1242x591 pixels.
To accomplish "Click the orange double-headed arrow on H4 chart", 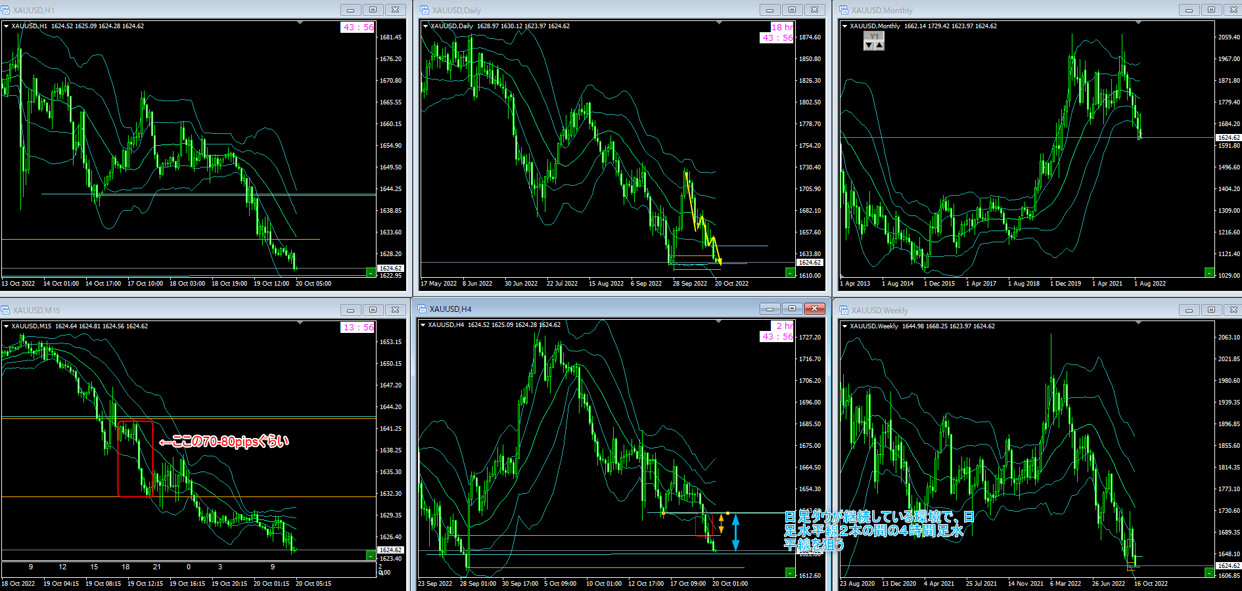I will (x=721, y=523).
